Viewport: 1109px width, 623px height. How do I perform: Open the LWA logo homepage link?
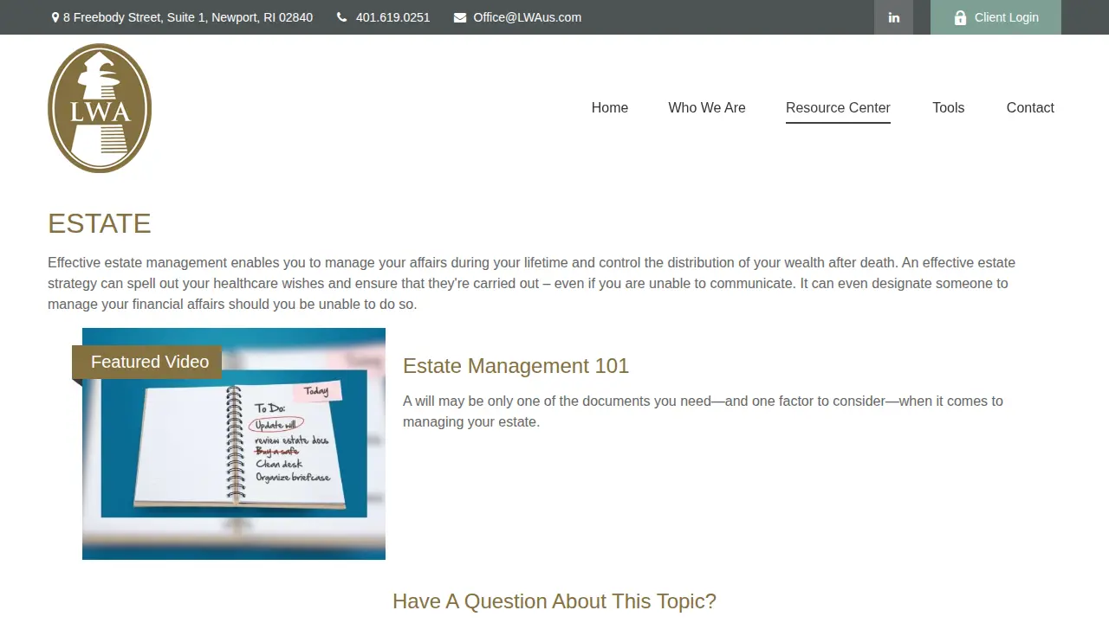coord(100,108)
